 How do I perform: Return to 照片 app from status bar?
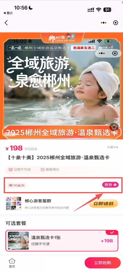pos(8,13)
